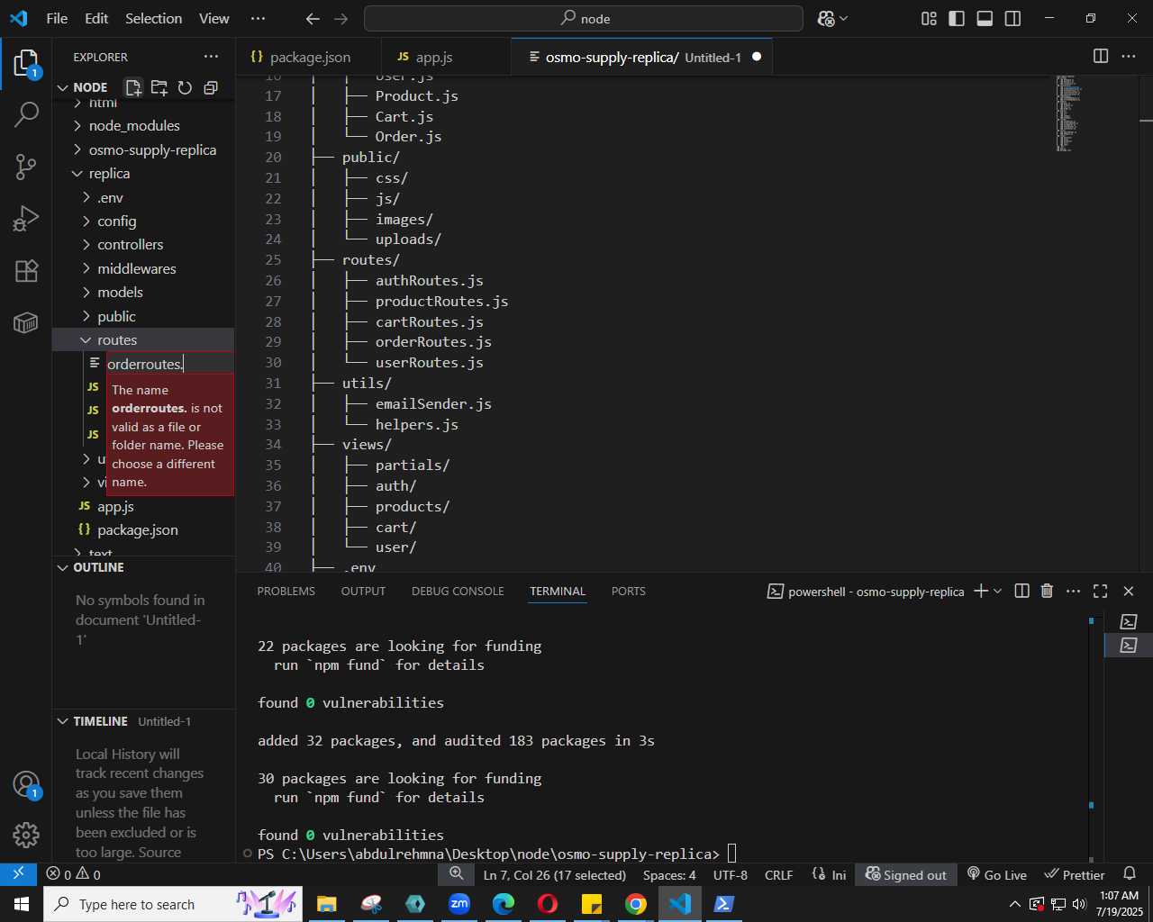Click New File icon in explorer header

click(x=133, y=87)
